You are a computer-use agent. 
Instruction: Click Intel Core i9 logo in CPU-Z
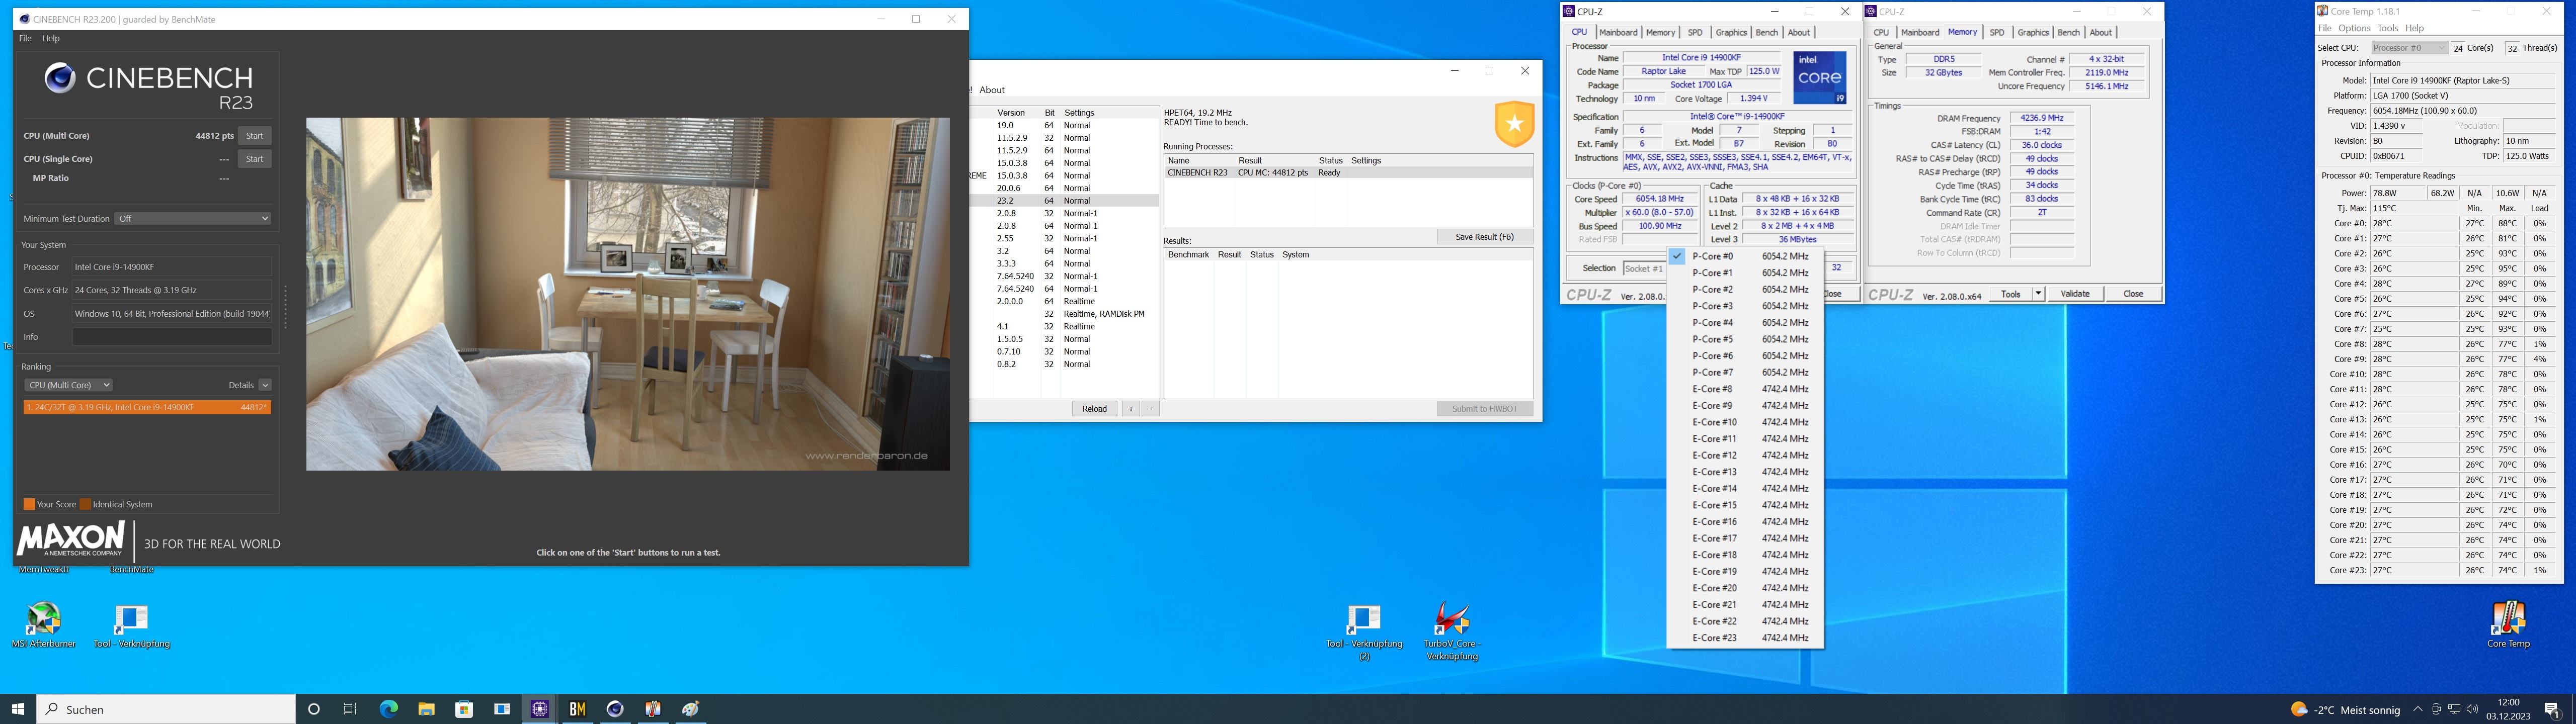coord(1819,78)
